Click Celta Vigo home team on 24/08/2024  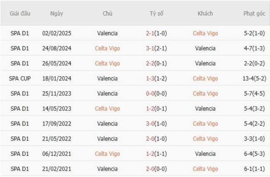pos(107,48)
